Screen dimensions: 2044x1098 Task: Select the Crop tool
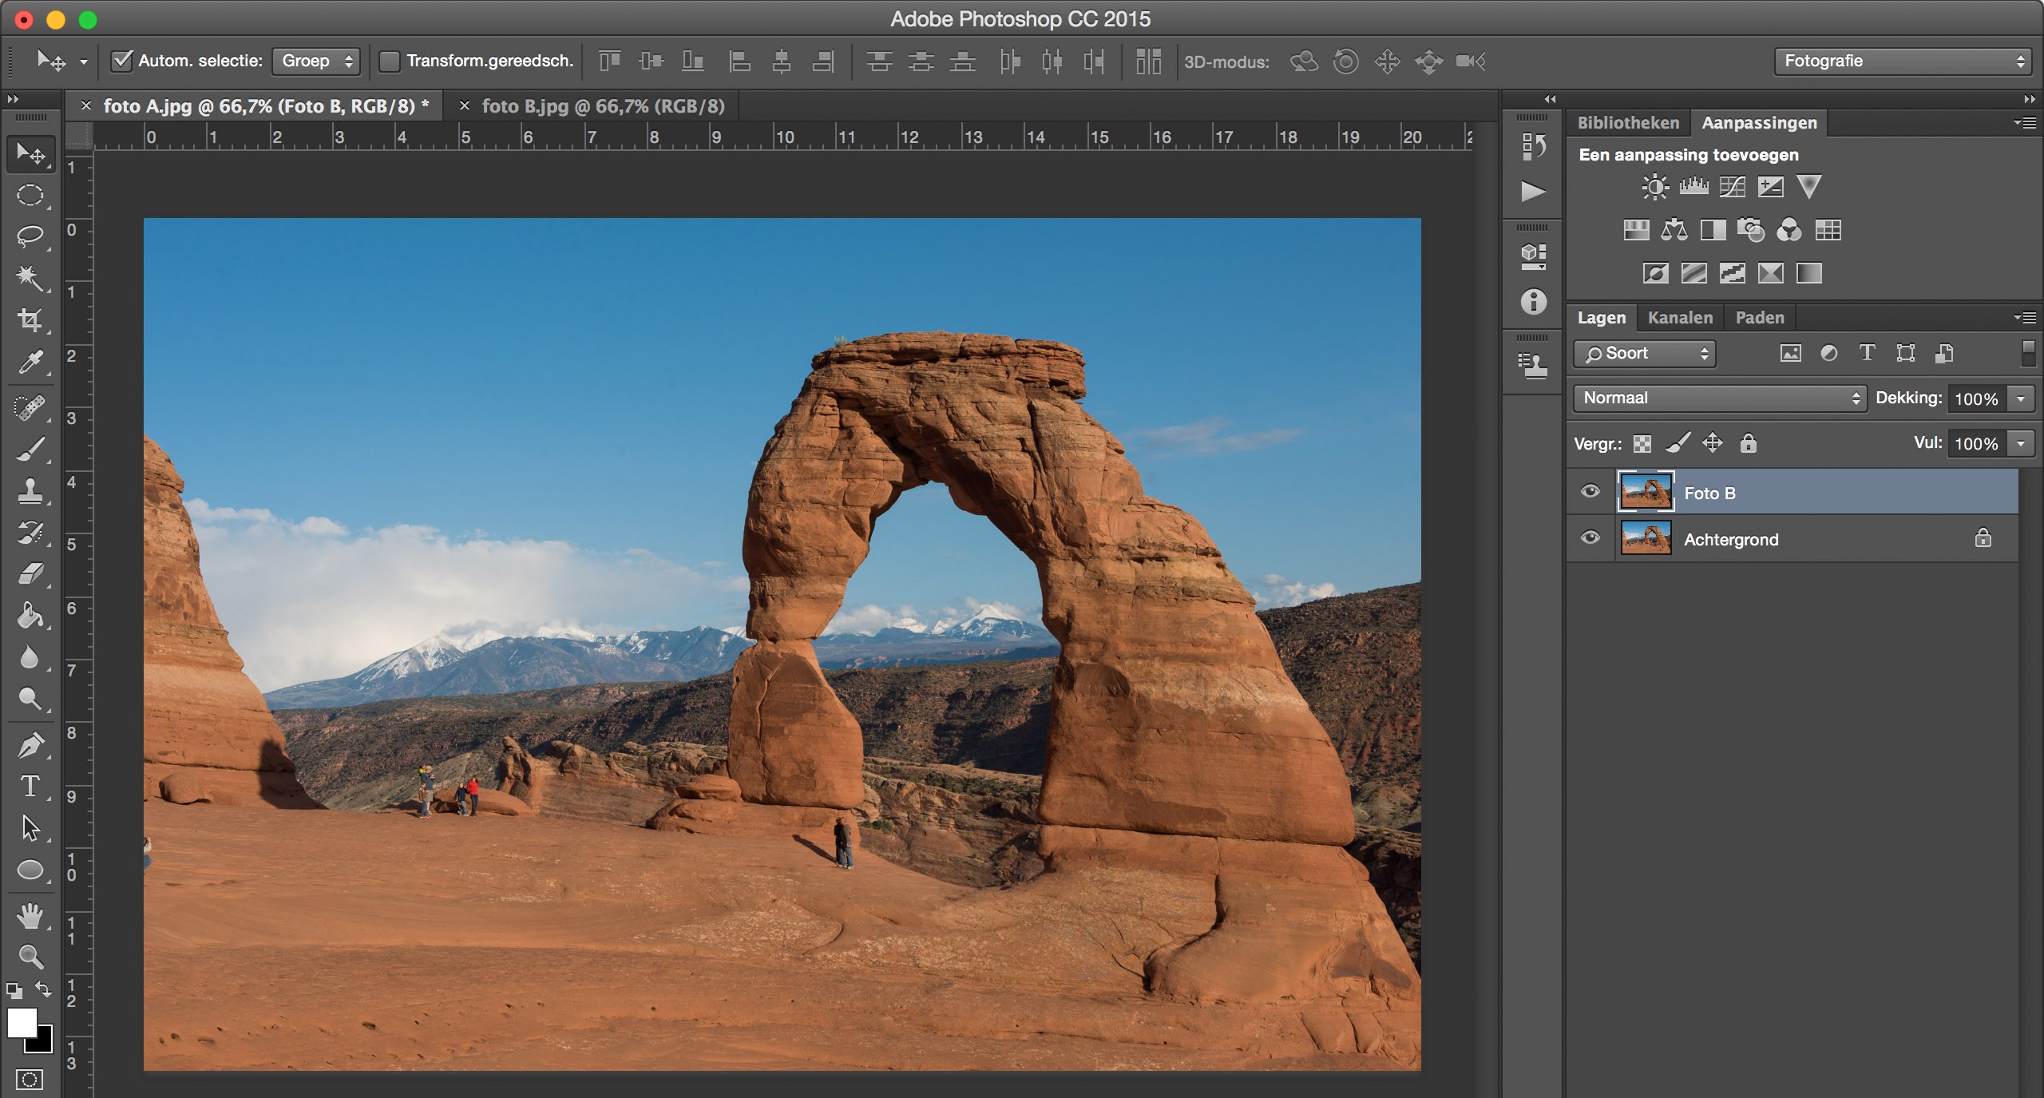(x=30, y=320)
